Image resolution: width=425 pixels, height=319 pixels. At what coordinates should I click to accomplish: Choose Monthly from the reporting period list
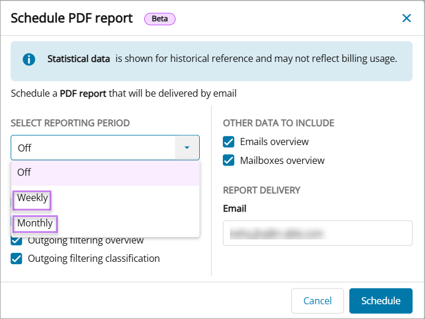pos(35,224)
